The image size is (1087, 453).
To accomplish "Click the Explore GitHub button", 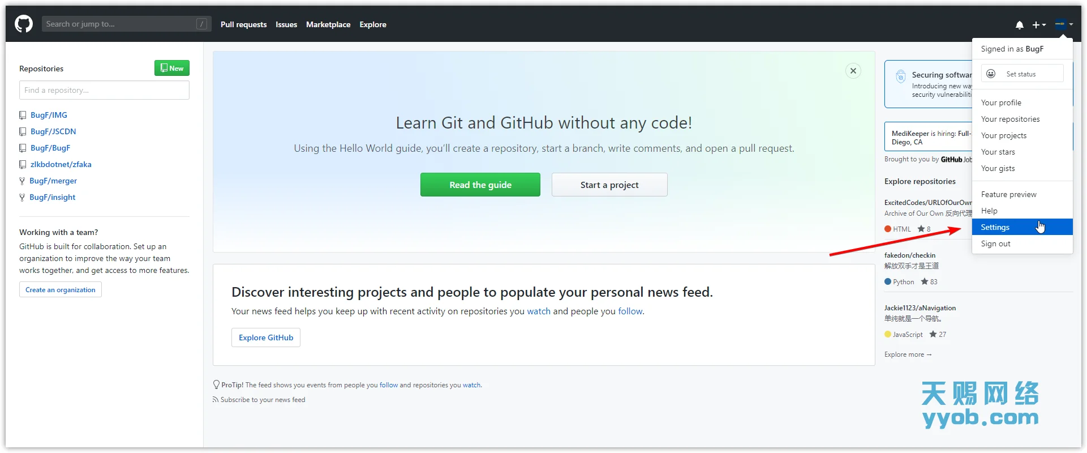I will point(266,337).
